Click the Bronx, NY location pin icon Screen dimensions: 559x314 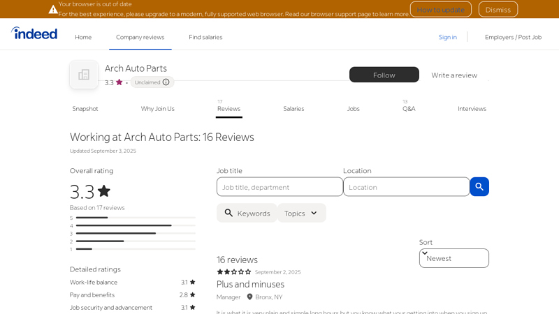point(249,297)
